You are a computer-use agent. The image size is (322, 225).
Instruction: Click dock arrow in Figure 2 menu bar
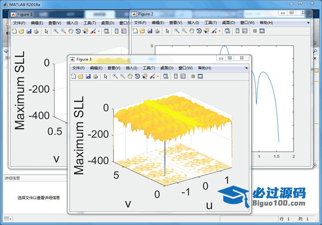click(308, 22)
